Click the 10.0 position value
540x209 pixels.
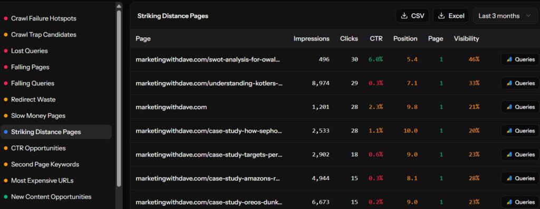(410, 131)
